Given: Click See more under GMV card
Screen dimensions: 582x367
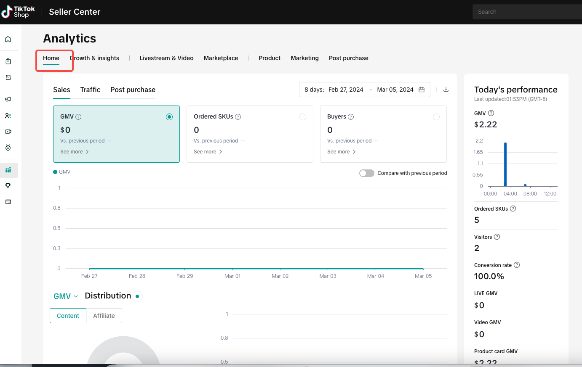Looking at the screenshot, I should coord(74,152).
